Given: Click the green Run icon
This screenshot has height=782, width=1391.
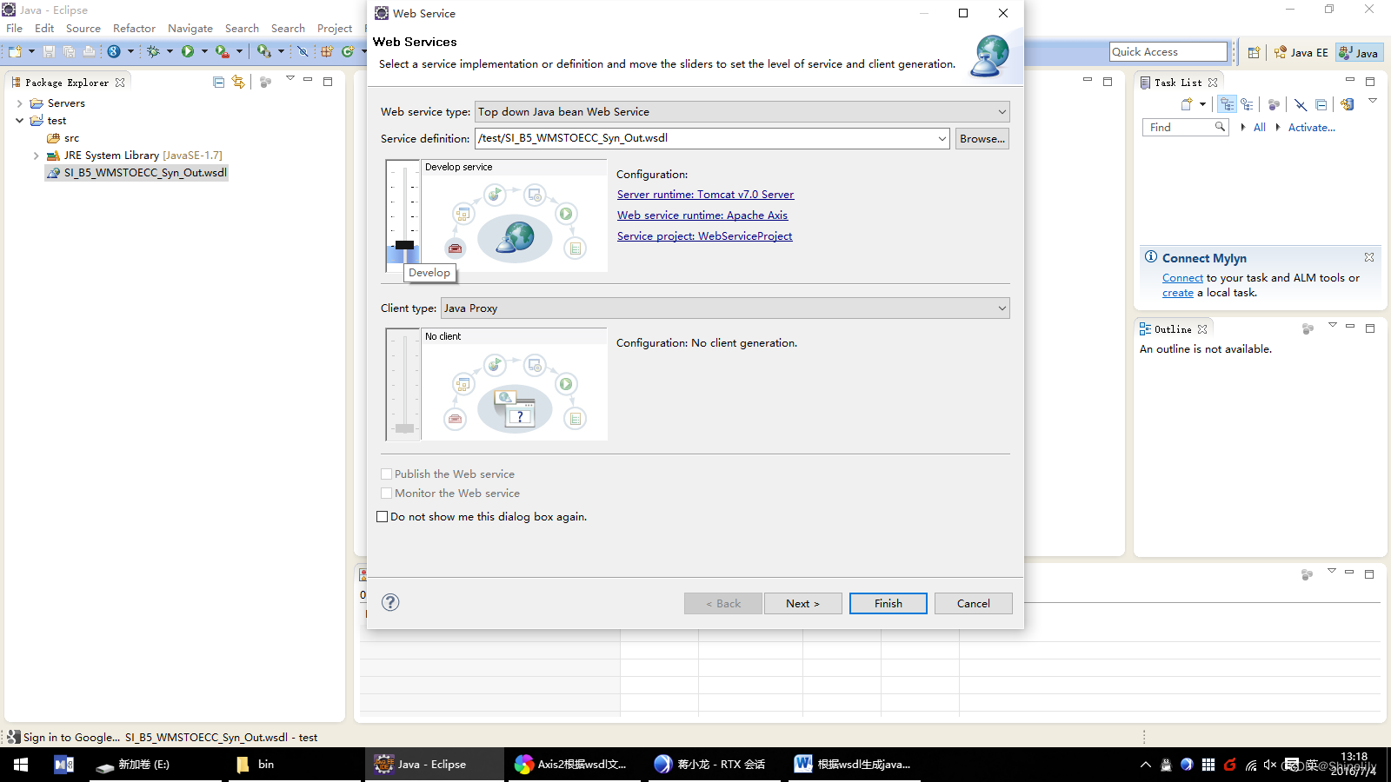Looking at the screenshot, I should [188, 51].
